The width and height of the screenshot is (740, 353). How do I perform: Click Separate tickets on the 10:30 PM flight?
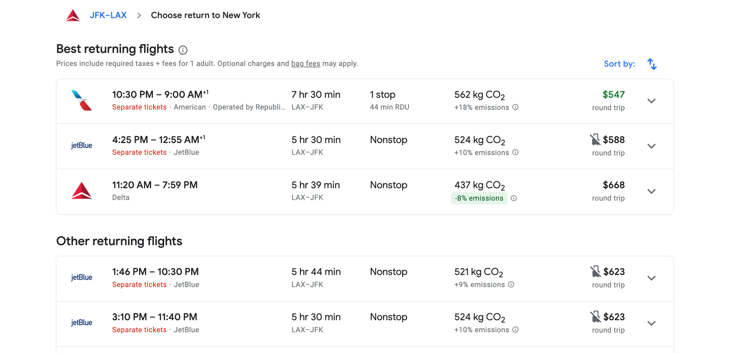tap(139, 107)
